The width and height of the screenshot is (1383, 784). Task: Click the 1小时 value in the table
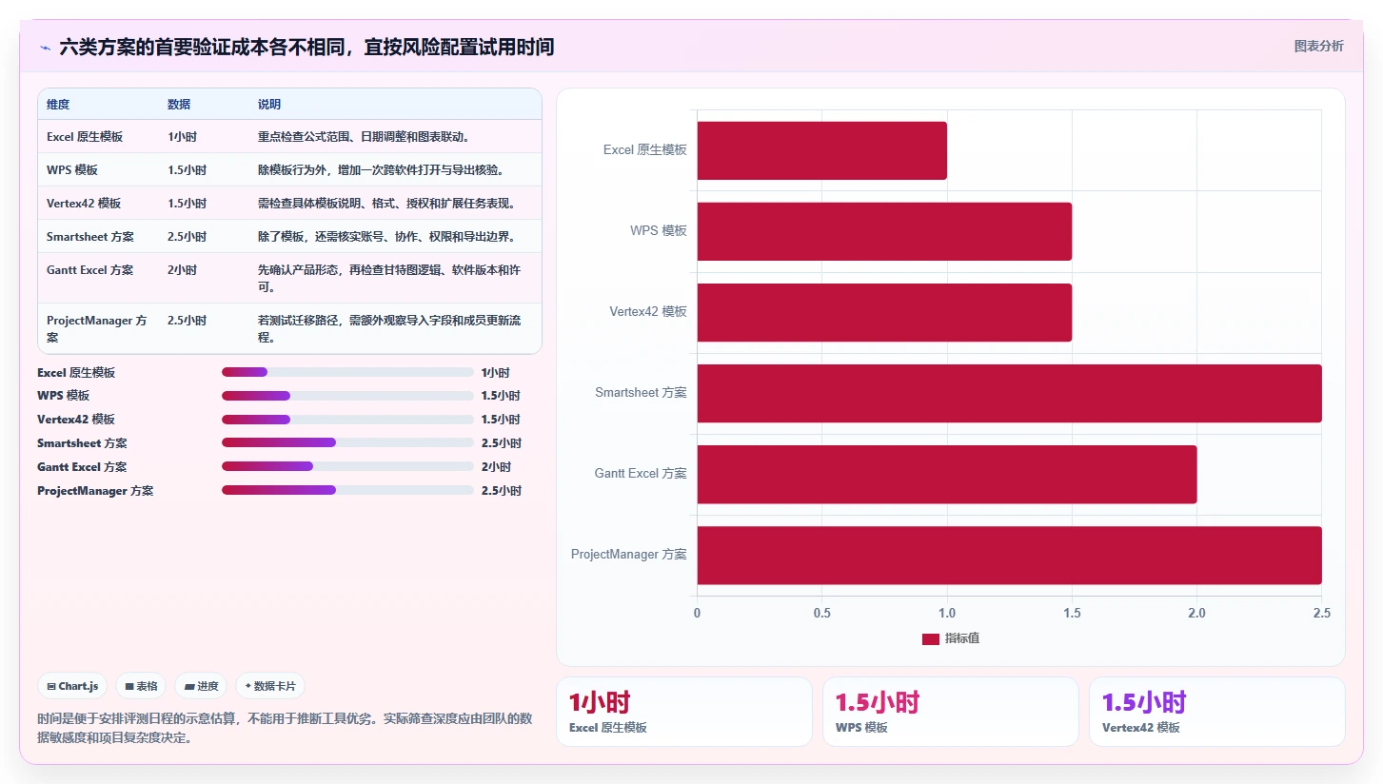point(182,137)
